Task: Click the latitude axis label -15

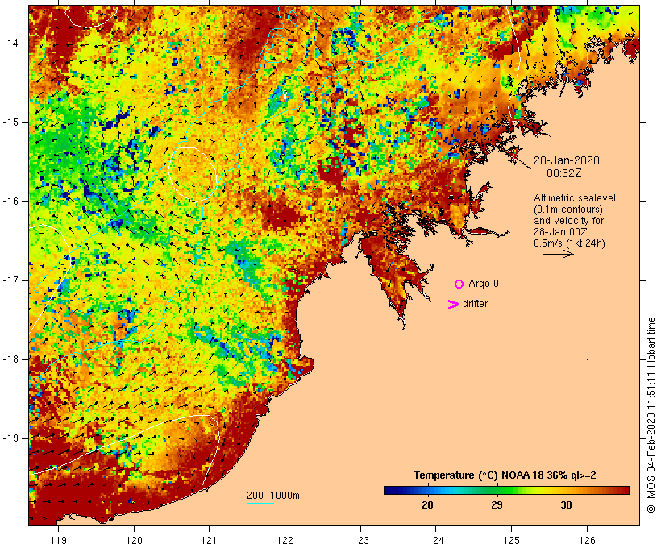Action: pyautogui.click(x=10, y=122)
